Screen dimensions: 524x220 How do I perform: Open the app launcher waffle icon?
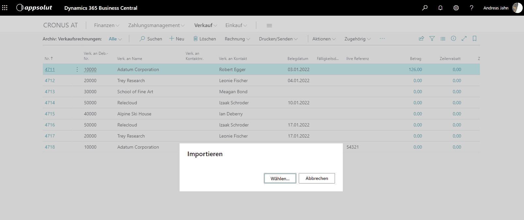point(5,8)
